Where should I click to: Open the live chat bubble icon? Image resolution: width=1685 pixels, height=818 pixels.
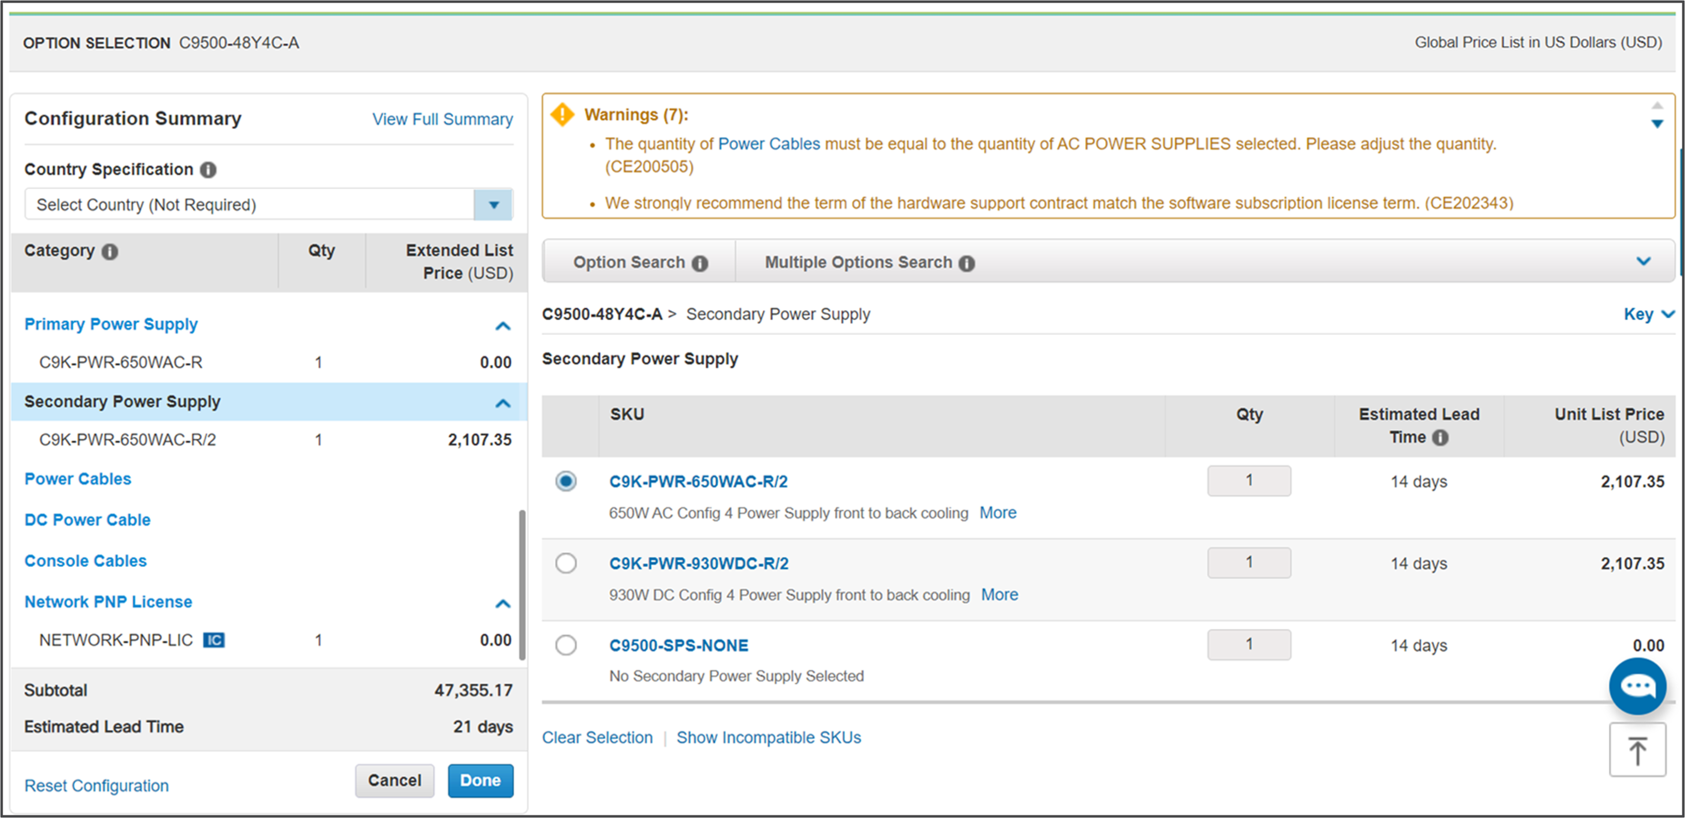pyautogui.click(x=1637, y=686)
